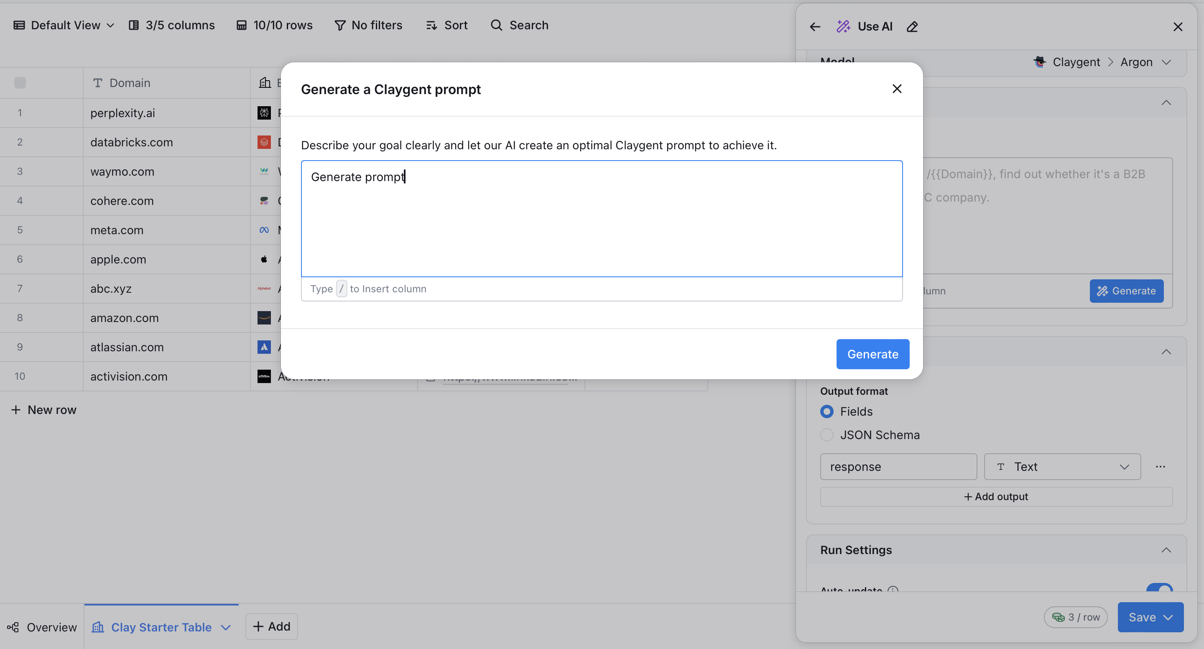Click the Use AI magic wand icon
This screenshot has width=1204, height=649.
click(843, 27)
